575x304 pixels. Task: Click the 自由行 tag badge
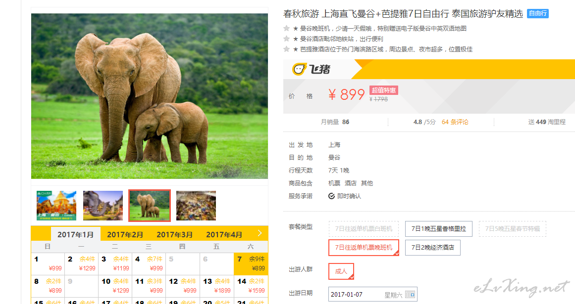(x=537, y=13)
